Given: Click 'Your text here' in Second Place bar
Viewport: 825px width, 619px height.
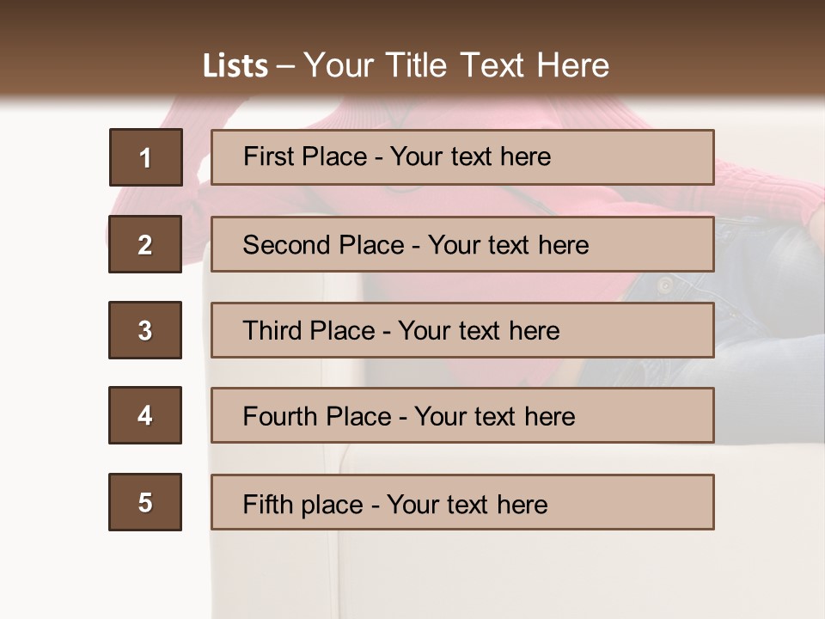Looking at the screenshot, I should [x=508, y=245].
